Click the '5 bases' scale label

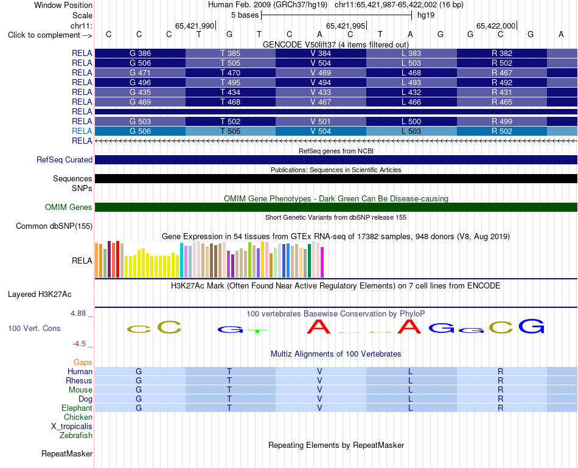pos(245,15)
